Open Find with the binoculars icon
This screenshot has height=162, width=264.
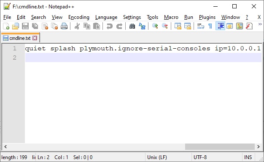pos(132,26)
